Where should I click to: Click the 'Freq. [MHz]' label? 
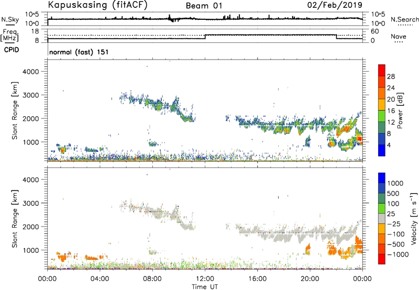[x=9, y=36]
